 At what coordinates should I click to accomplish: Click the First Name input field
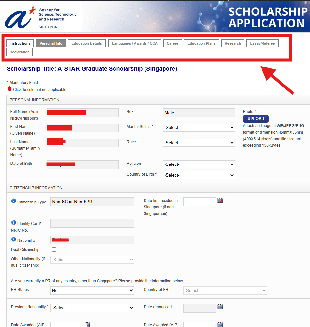(x=82, y=128)
